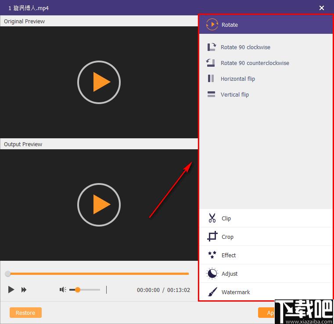Image resolution: width=334 pixels, height=324 pixels.
Task: Click the Rotate 90 counterclockwise icon
Action: click(211, 63)
